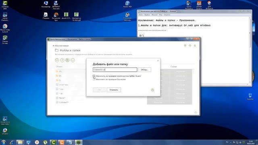Open Справка menu in Notepad window
This screenshot has width=258, height=145.
[167, 15]
